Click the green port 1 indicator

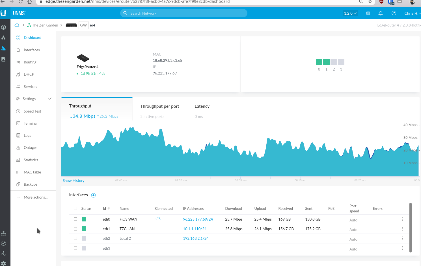(x=326, y=62)
